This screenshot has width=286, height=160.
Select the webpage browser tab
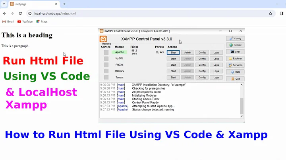[34, 4]
